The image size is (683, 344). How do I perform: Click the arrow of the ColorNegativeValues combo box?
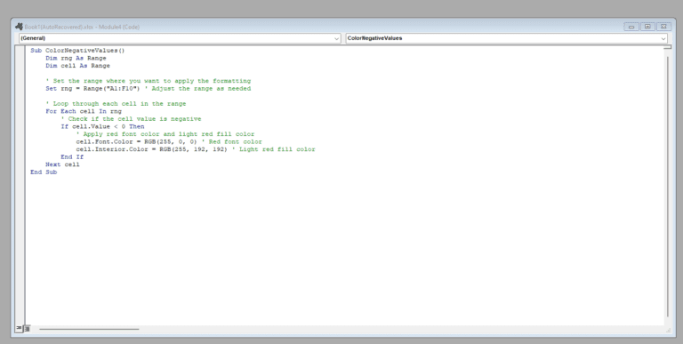(x=663, y=39)
